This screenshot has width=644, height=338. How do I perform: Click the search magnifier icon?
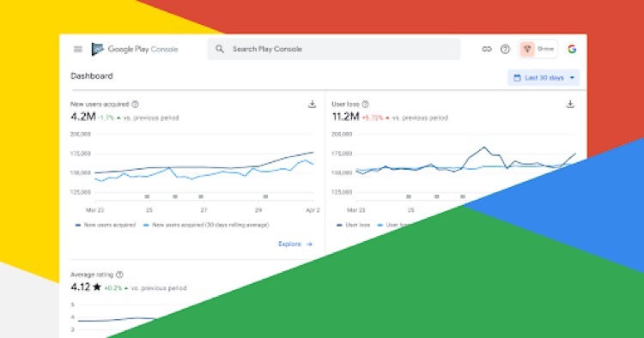click(x=220, y=49)
